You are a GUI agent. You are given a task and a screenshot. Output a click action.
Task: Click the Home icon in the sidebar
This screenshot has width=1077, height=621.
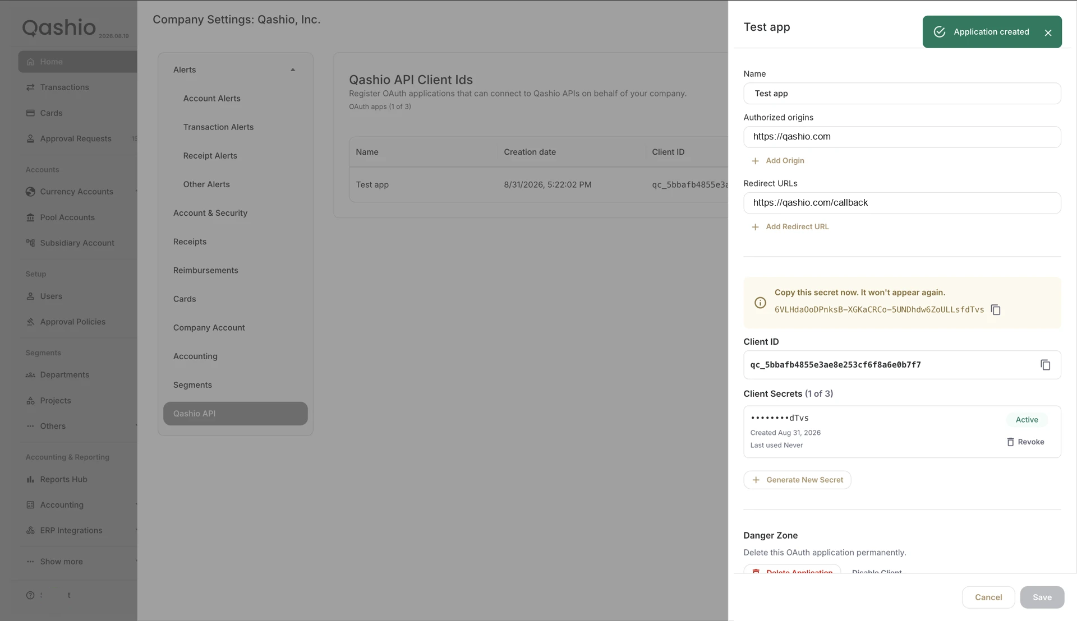coord(30,62)
